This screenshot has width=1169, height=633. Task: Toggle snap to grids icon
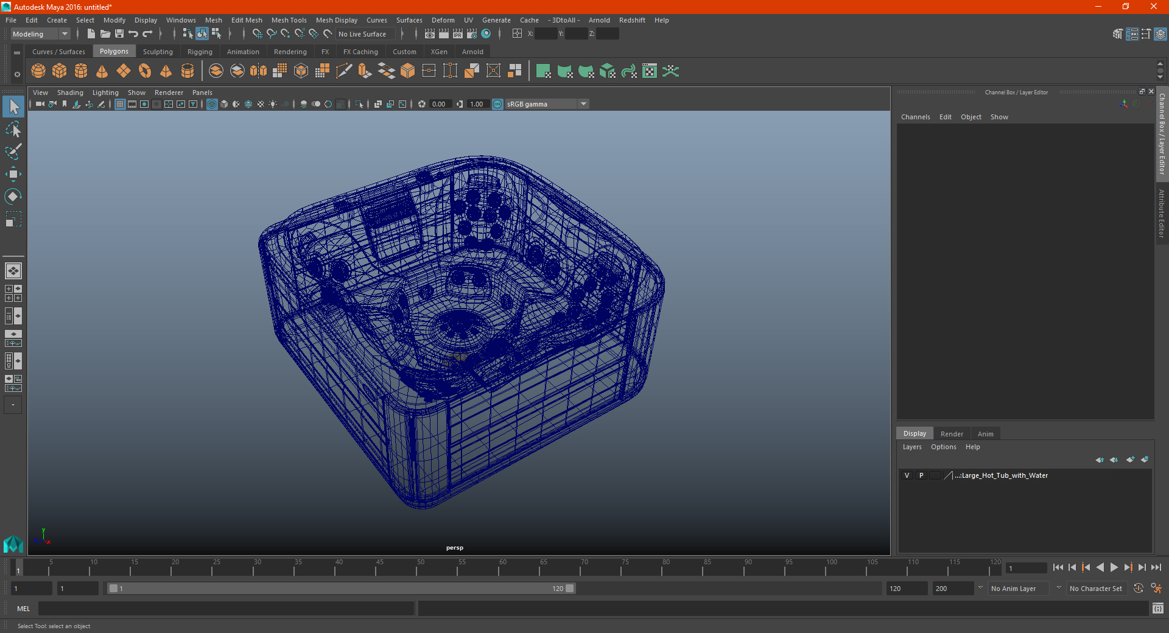click(257, 34)
